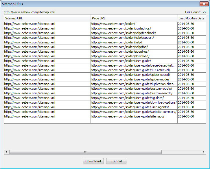Select the /spider/contact-us/ page URL
This screenshot has width=210, height=169.
pos(134,28)
